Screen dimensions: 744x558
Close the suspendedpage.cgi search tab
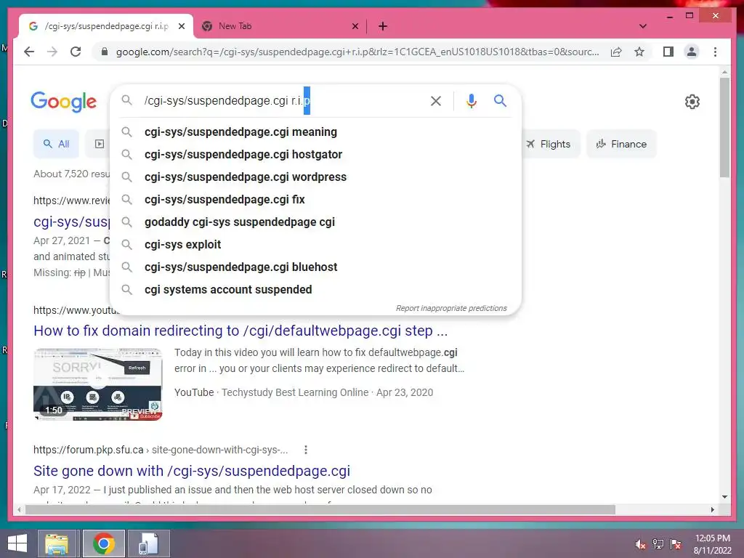[x=181, y=26]
